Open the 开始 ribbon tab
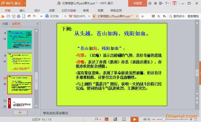Image resolution: width=201 pixels, height=122 pixels. tap(8, 10)
